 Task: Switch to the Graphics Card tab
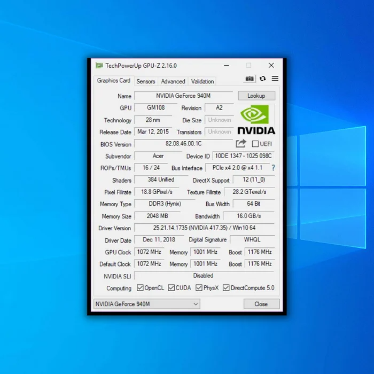pos(113,81)
